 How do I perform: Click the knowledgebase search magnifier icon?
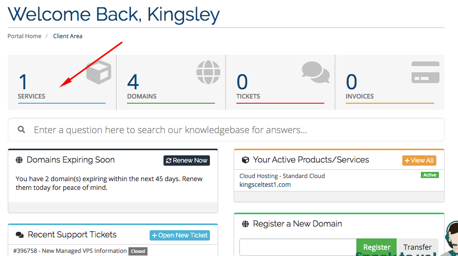pyautogui.click(x=21, y=130)
